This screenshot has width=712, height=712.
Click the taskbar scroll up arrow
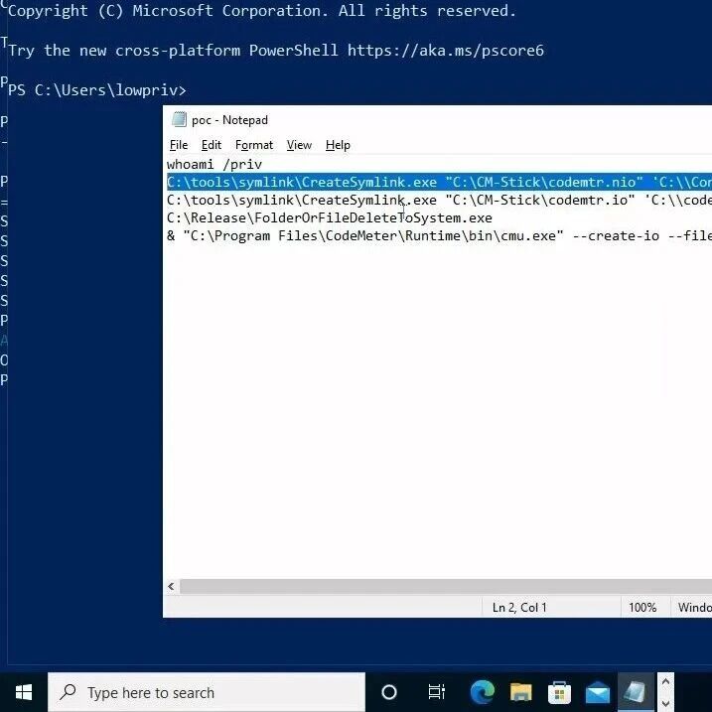[x=665, y=682]
